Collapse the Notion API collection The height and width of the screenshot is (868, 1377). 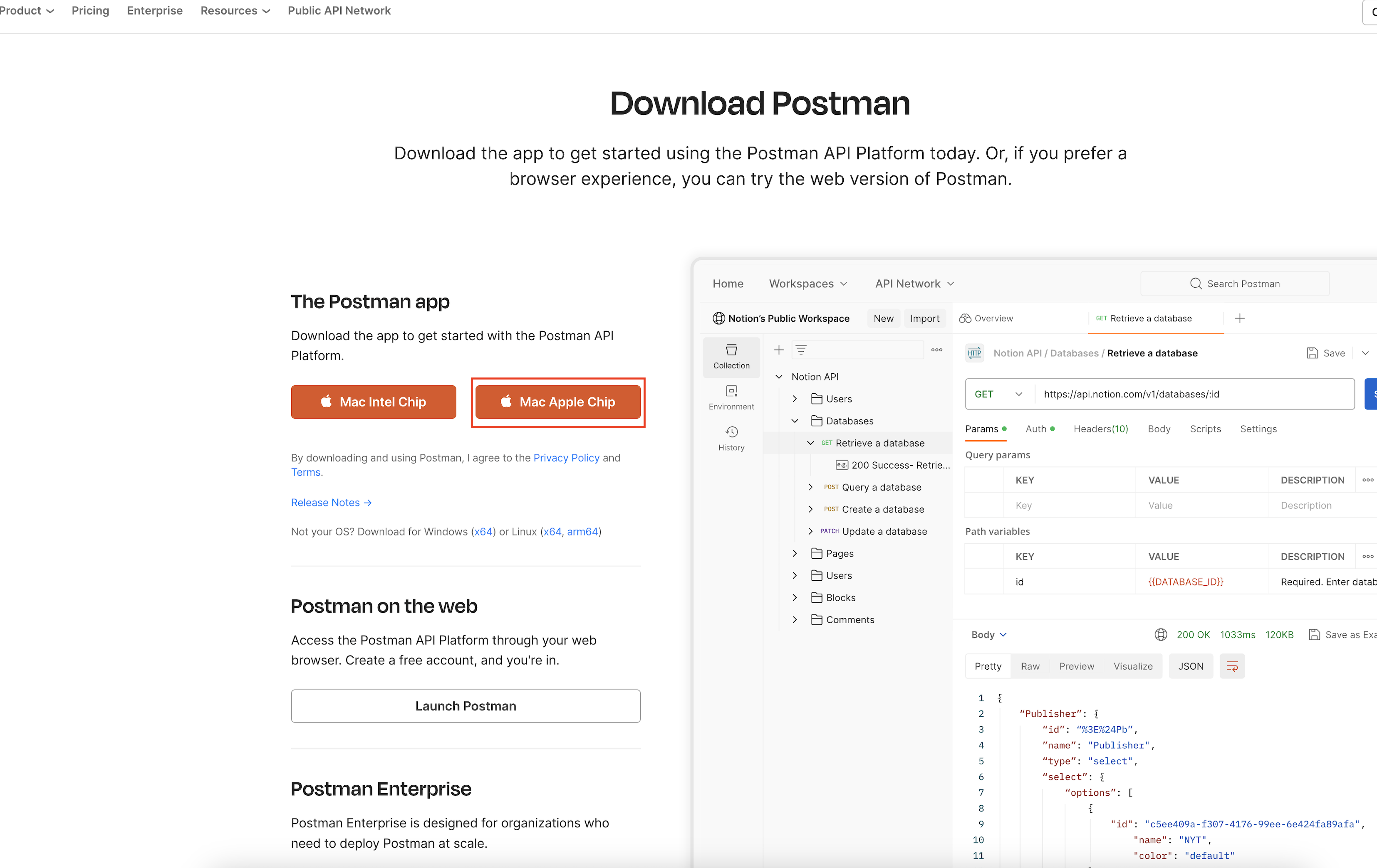pos(778,377)
